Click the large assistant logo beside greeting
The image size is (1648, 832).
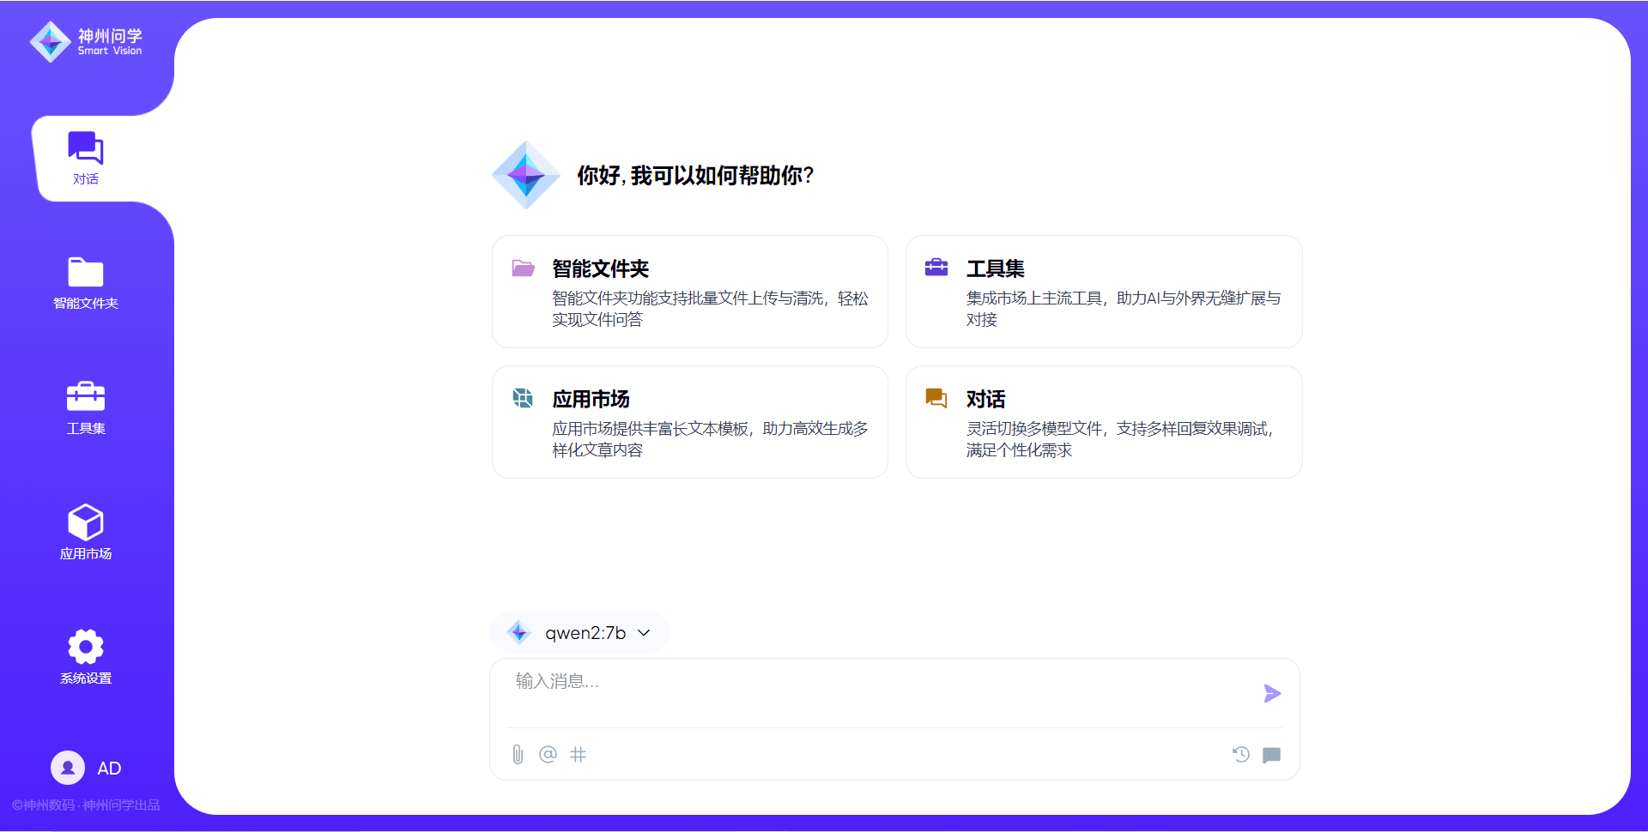[526, 175]
